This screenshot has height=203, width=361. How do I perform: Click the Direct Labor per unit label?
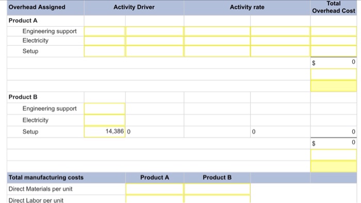[x=36, y=200]
